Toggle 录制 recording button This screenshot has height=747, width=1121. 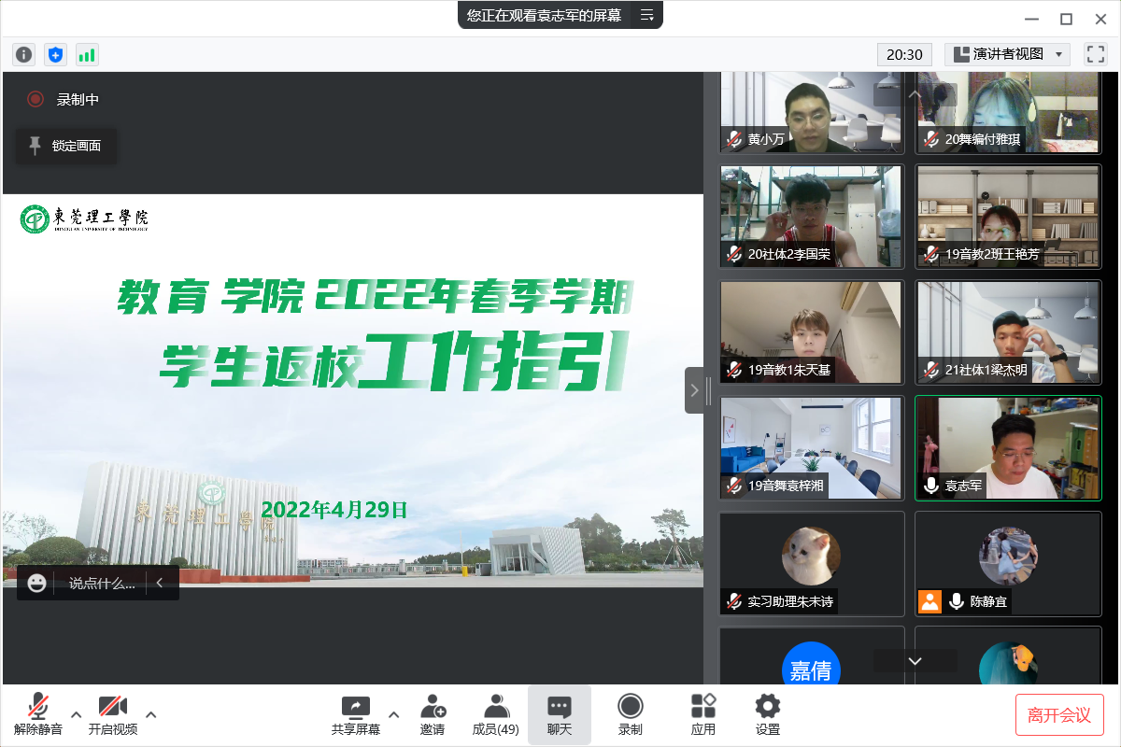[x=631, y=714]
